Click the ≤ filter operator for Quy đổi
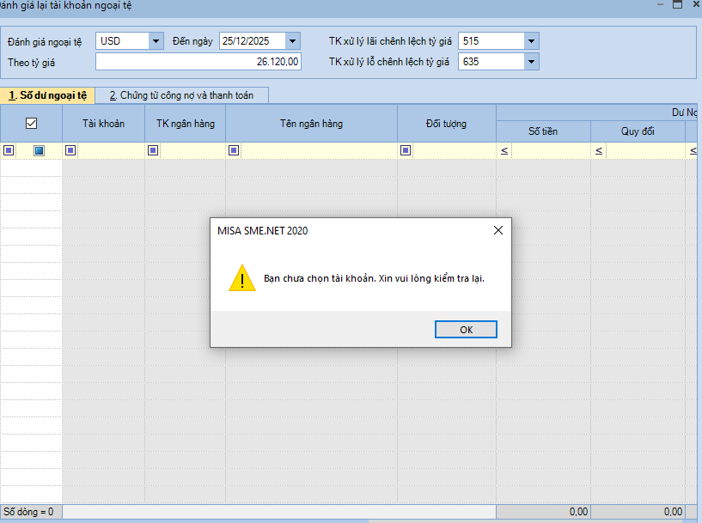The width and height of the screenshot is (702, 523). pos(599,151)
